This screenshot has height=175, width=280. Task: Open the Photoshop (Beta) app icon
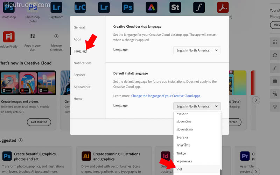click(x=33, y=7)
